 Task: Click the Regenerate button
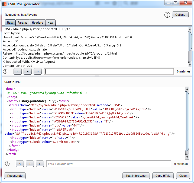[15, 176]
